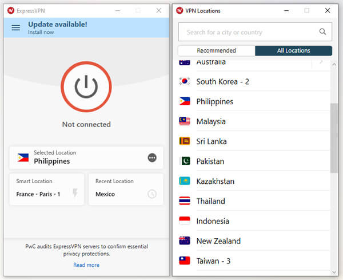Click the South Korea flag icon
Image resolution: width=343 pixels, height=280 pixels.
click(x=185, y=81)
